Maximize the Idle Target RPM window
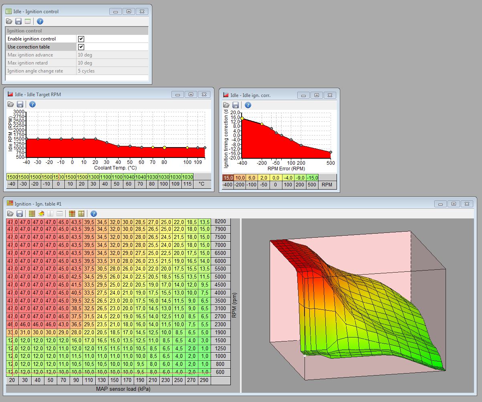The height and width of the screenshot is (402, 482). (191, 95)
